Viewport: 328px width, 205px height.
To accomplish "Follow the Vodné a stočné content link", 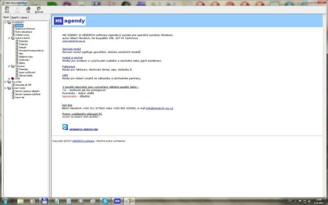I will (x=73, y=57).
